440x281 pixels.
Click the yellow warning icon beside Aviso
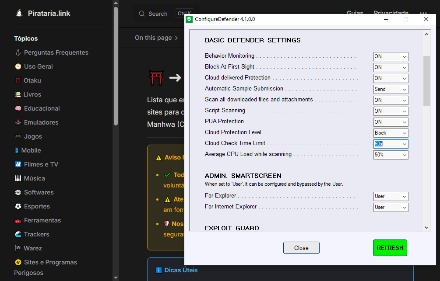(159, 158)
